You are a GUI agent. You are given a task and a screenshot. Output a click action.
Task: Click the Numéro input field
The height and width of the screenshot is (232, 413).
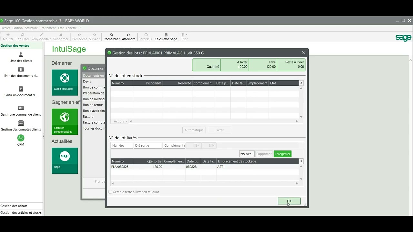click(x=122, y=146)
